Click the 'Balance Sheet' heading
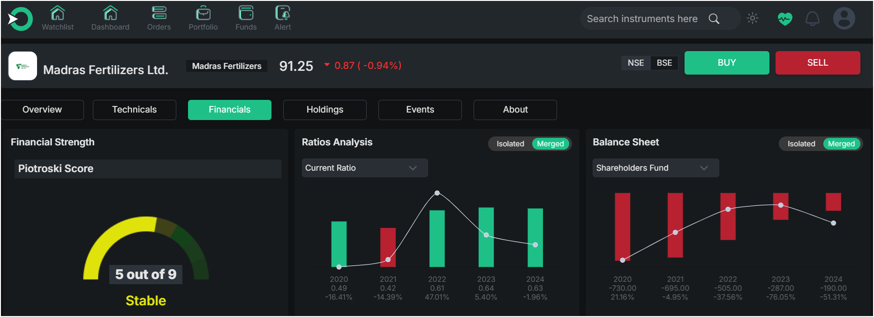 626,142
